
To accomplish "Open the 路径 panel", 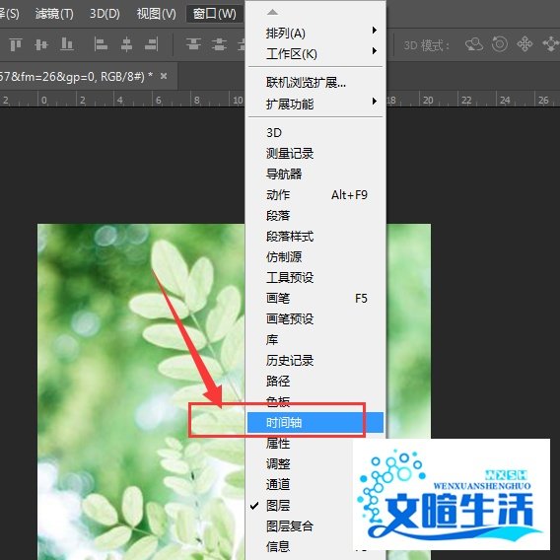I will click(315, 382).
